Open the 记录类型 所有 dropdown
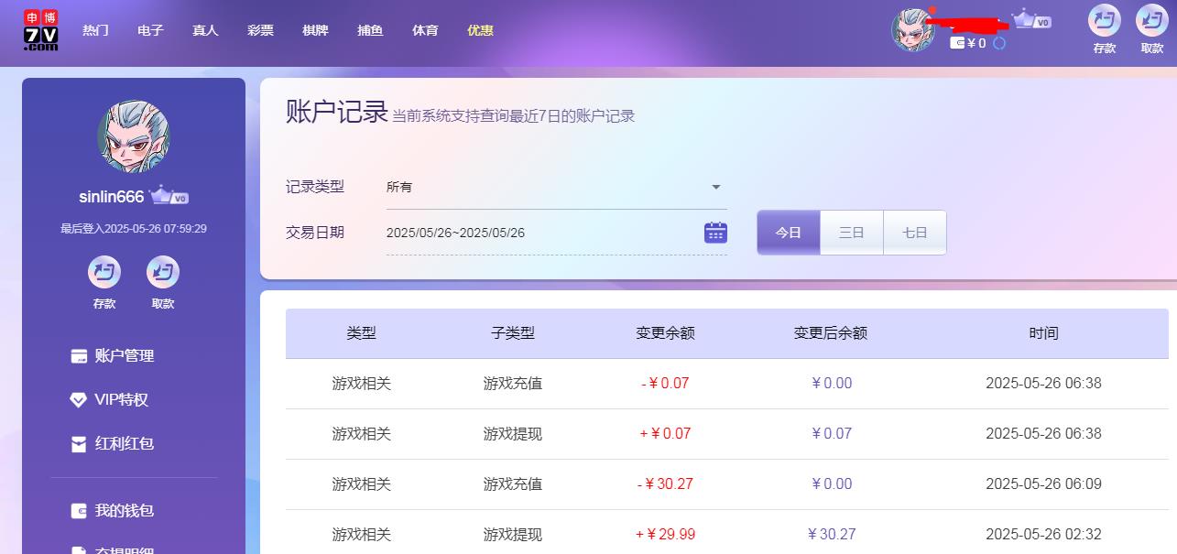Viewport: 1177px width, 554px height. (x=554, y=186)
